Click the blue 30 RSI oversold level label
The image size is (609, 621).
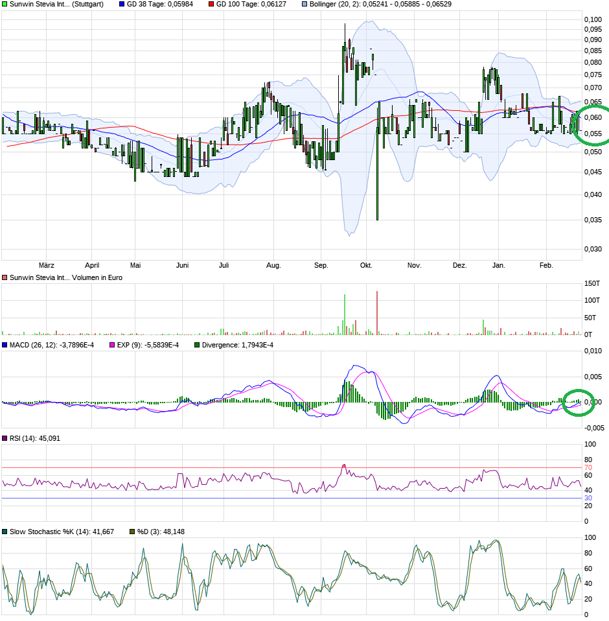click(588, 498)
